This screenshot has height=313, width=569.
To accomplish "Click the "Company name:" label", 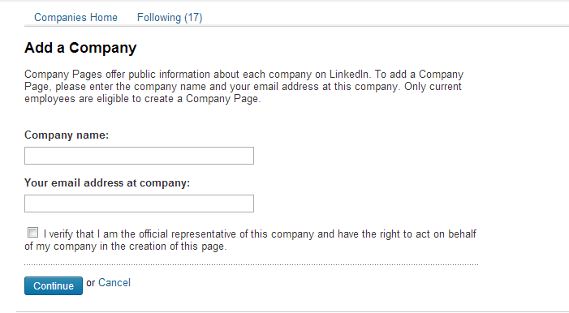I will coord(67,135).
